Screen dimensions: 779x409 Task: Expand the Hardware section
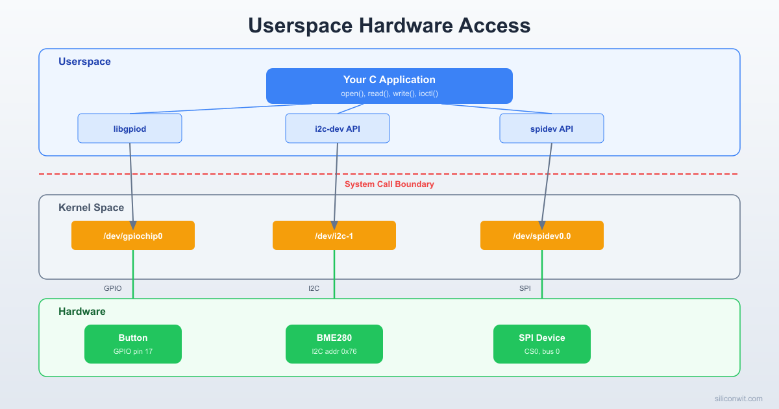coord(82,311)
